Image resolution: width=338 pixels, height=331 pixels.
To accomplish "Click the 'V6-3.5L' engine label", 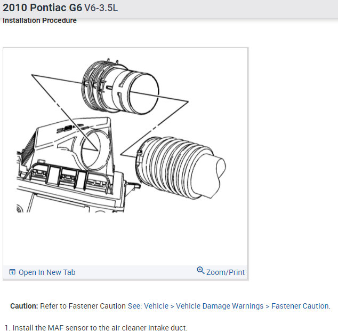I will click(x=101, y=8).
